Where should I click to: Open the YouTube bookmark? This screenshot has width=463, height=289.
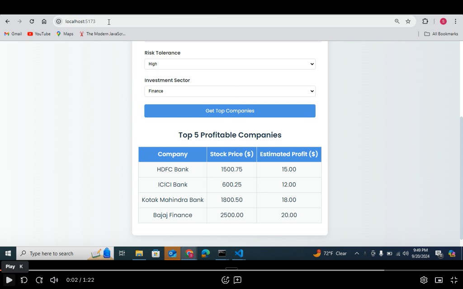(x=39, y=34)
